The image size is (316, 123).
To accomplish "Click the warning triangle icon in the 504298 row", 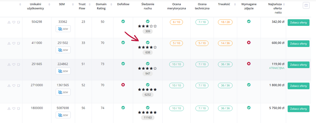I will point(9,22).
